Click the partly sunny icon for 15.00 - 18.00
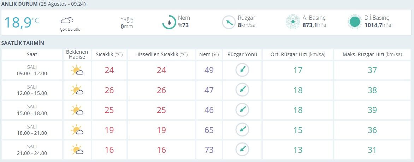 [x=77, y=110]
